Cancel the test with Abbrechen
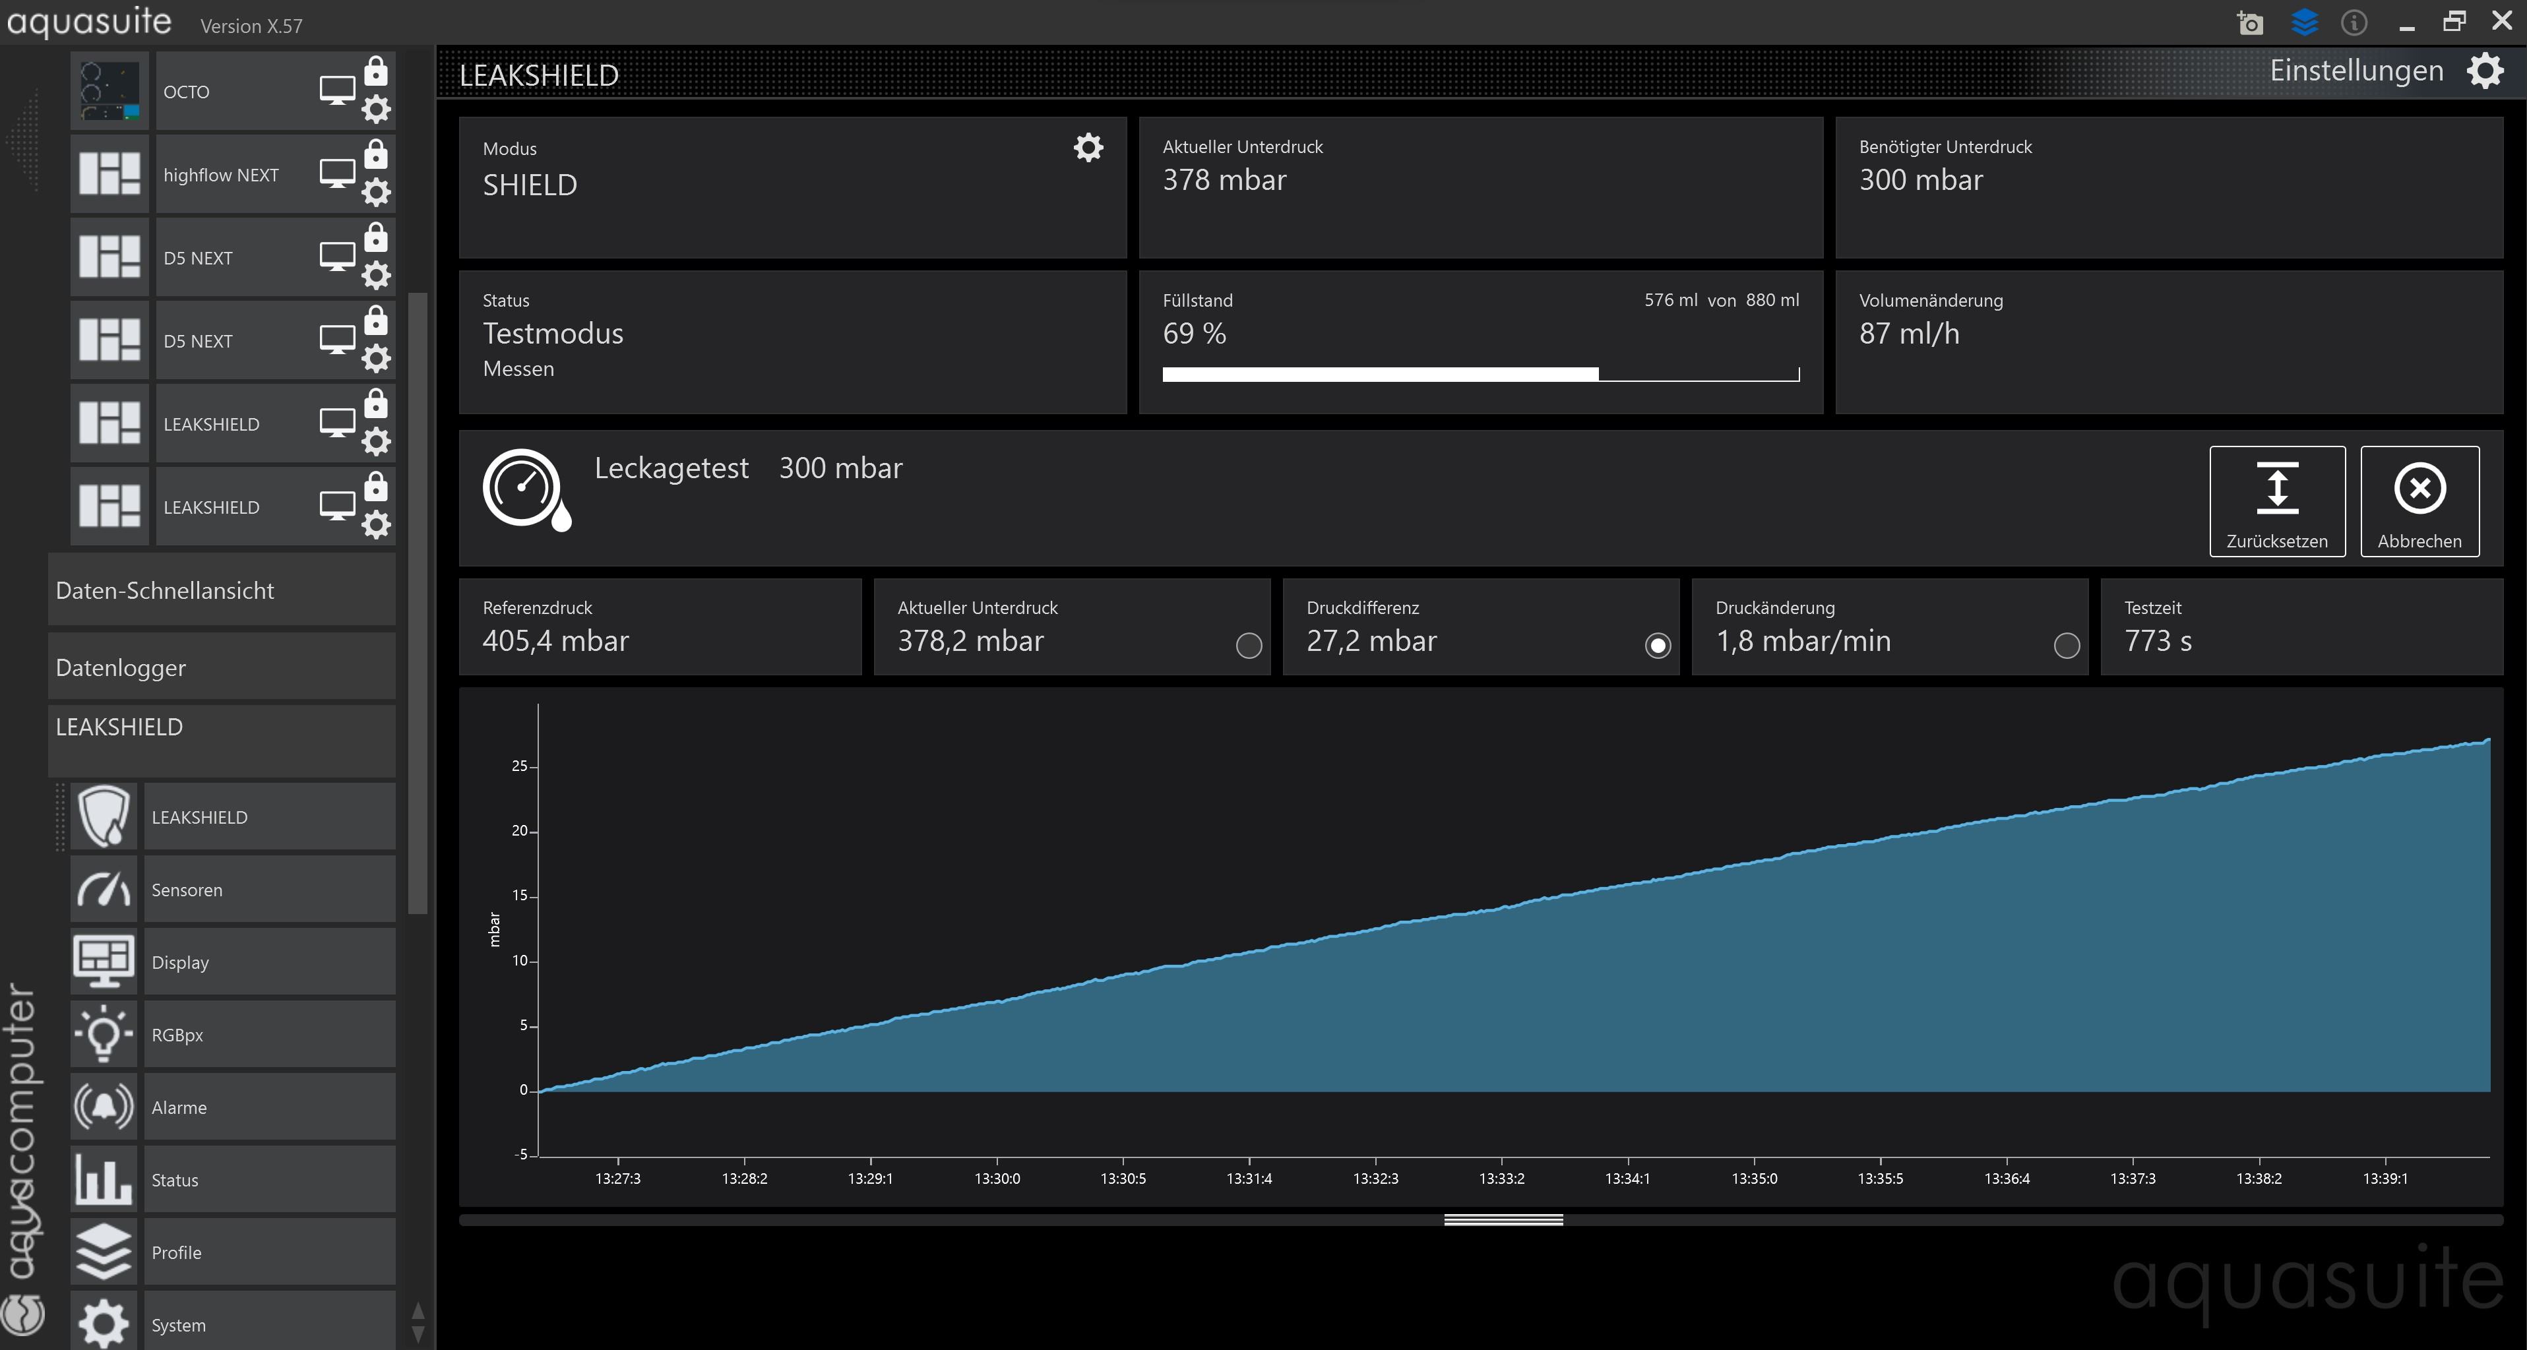This screenshot has height=1350, width=2527. 2419,501
